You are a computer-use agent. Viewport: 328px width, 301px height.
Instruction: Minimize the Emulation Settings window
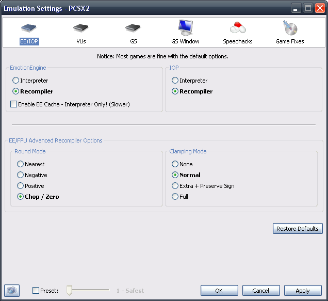[296, 8]
